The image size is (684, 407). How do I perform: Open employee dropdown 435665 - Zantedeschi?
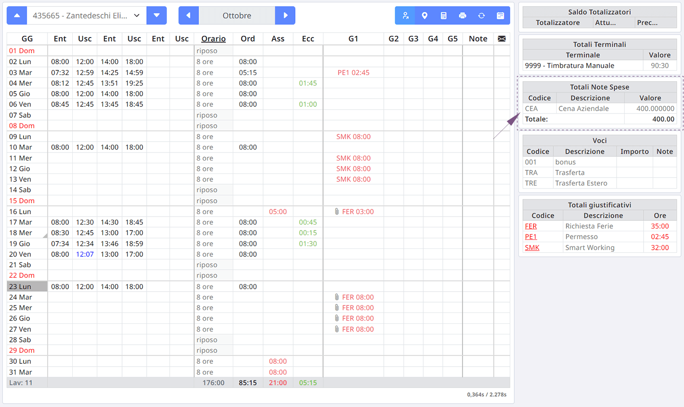click(86, 16)
